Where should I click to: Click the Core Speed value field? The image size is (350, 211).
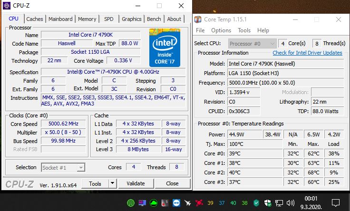coord(64,124)
